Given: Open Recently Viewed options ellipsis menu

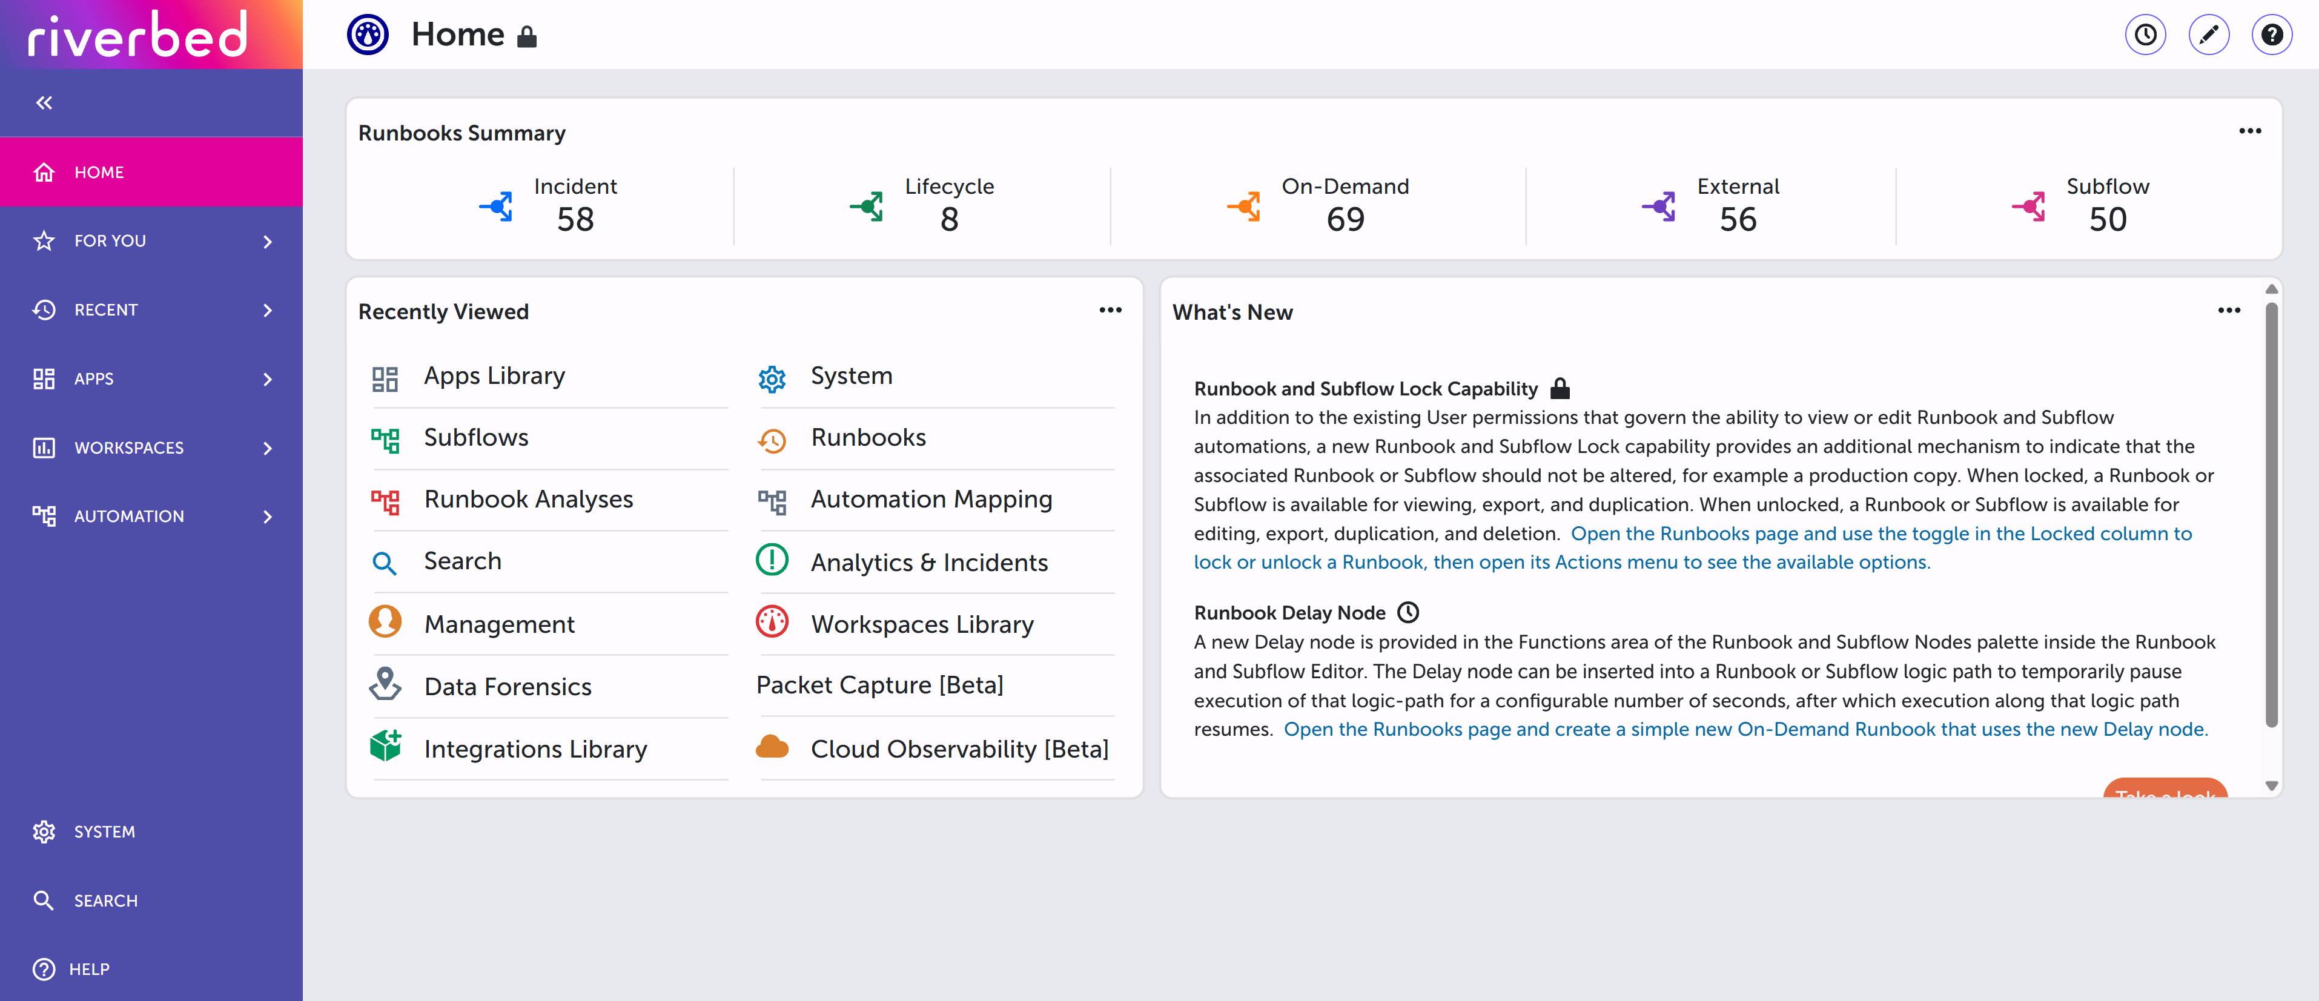Looking at the screenshot, I should pos(1110,309).
